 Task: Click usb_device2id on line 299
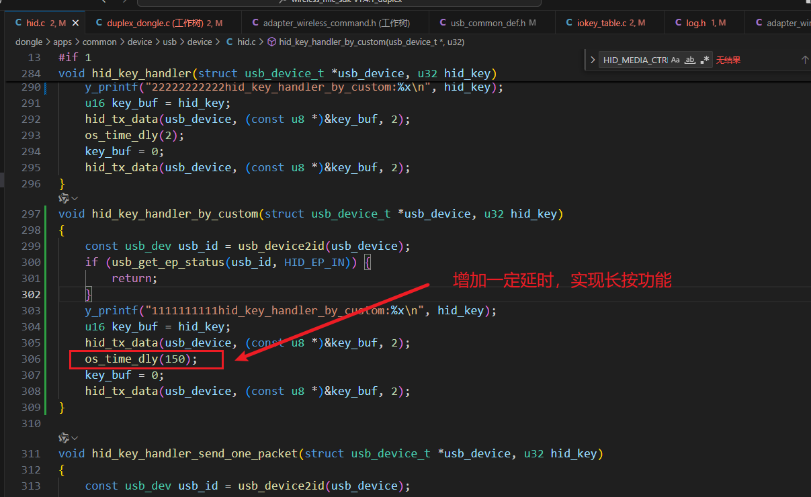tap(281, 246)
